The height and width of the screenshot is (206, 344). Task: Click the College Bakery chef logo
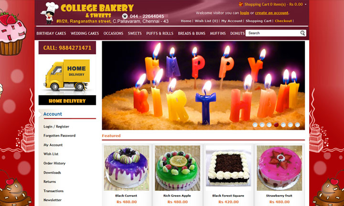(50, 13)
